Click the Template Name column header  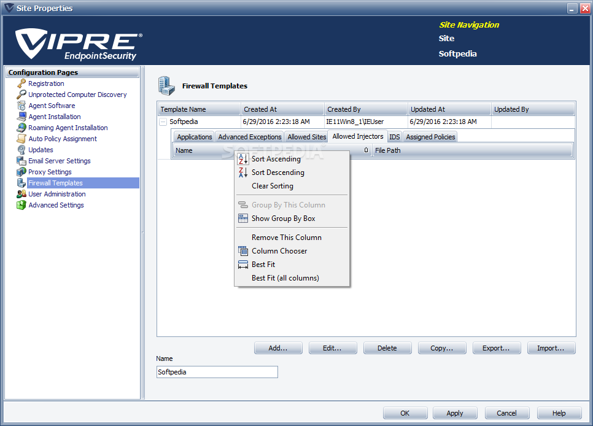[x=200, y=109]
